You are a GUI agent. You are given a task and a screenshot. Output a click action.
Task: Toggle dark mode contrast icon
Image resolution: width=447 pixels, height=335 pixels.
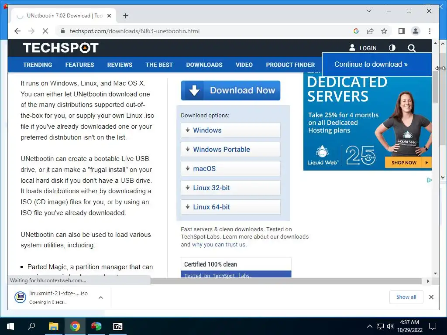coord(392,48)
